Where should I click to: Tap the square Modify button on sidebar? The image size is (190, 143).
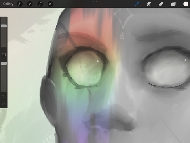4,54
